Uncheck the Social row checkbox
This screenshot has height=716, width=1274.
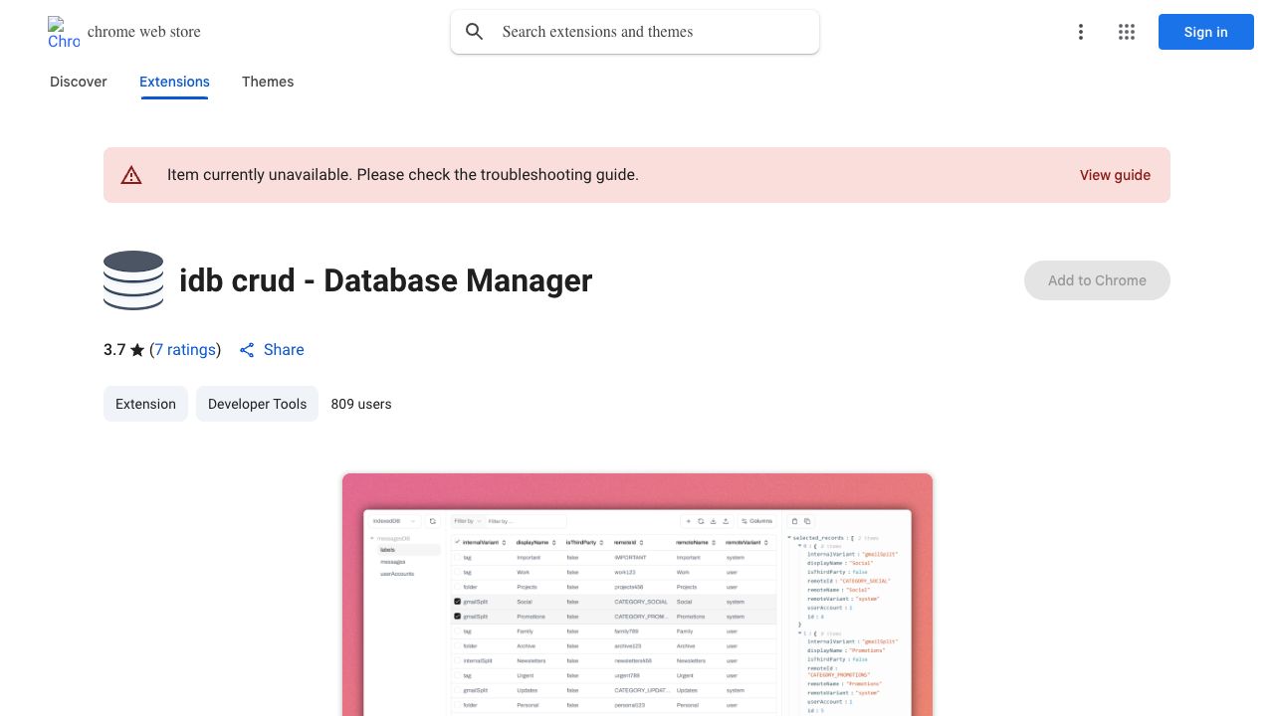click(458, 602)
